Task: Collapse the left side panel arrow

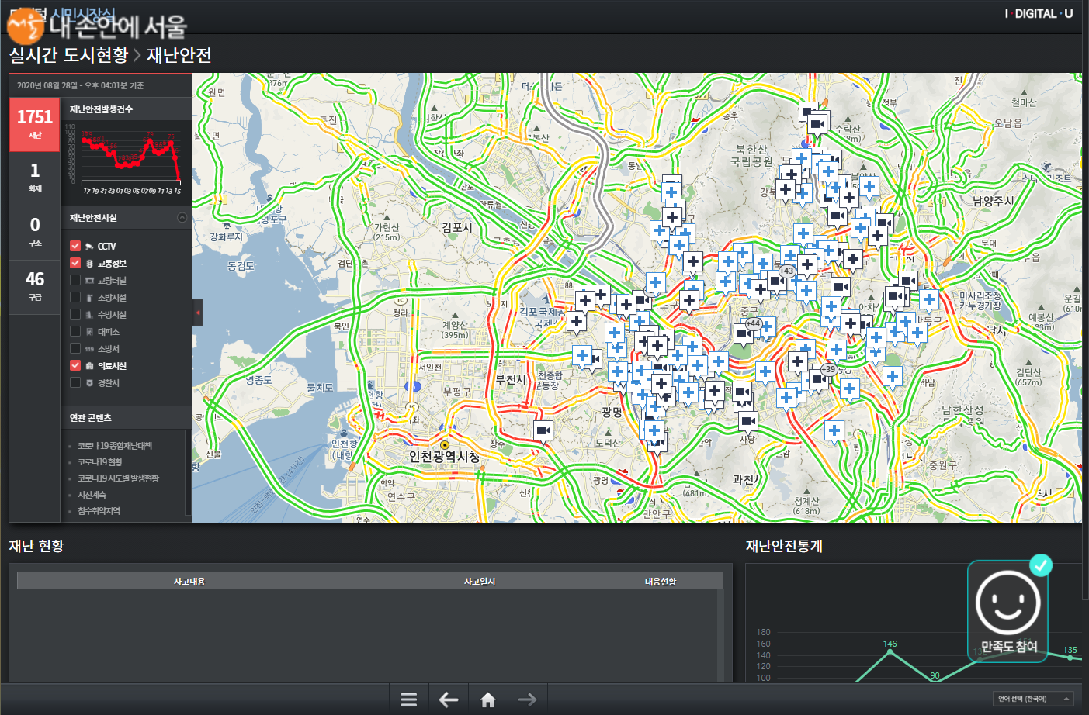Action: 197,313
